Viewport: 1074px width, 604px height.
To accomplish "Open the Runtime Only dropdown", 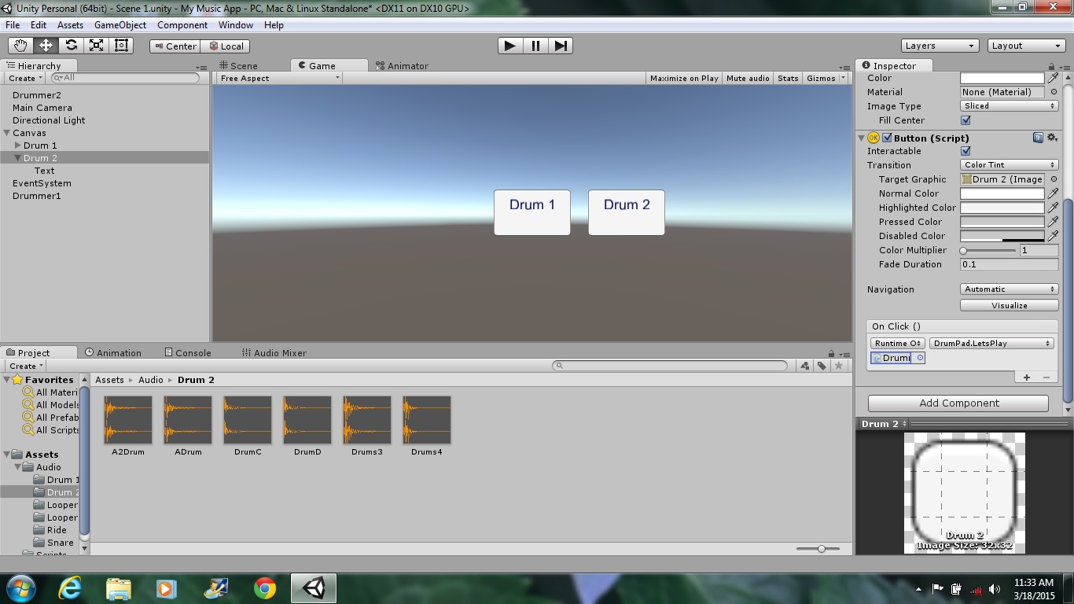I will point(897,343).
